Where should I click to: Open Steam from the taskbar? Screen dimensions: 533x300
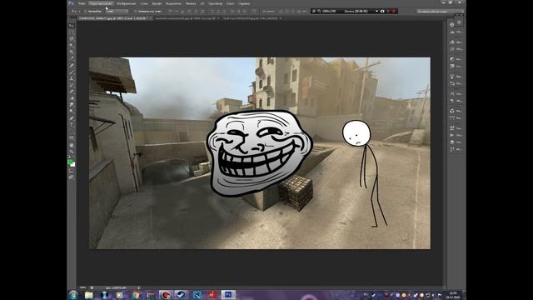click(181, 295)
